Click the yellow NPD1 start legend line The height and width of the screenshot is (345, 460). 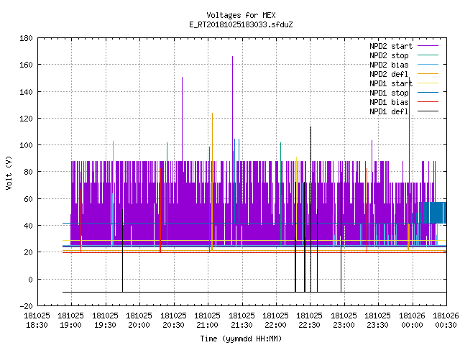pos(428,83)
